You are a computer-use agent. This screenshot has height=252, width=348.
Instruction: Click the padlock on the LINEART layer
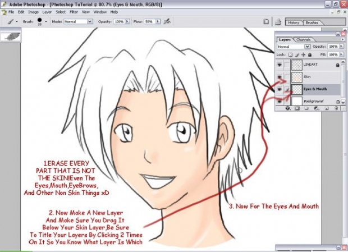pos(337,65)
